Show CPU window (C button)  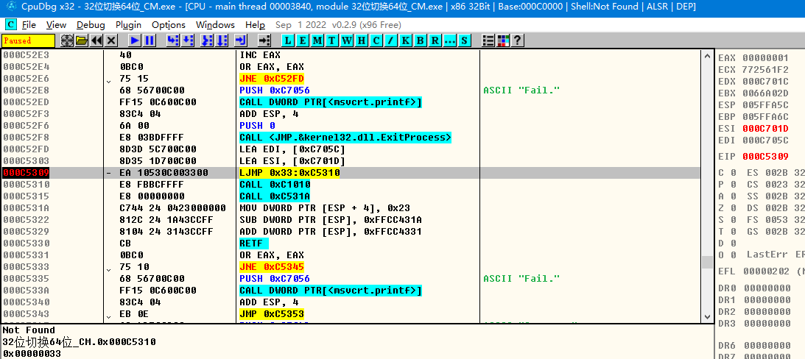(377, 41)
